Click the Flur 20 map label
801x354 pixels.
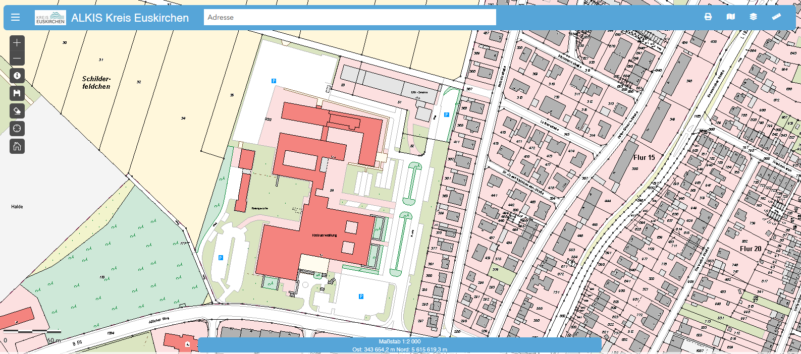pyautogui.click(x=751, y=249)
